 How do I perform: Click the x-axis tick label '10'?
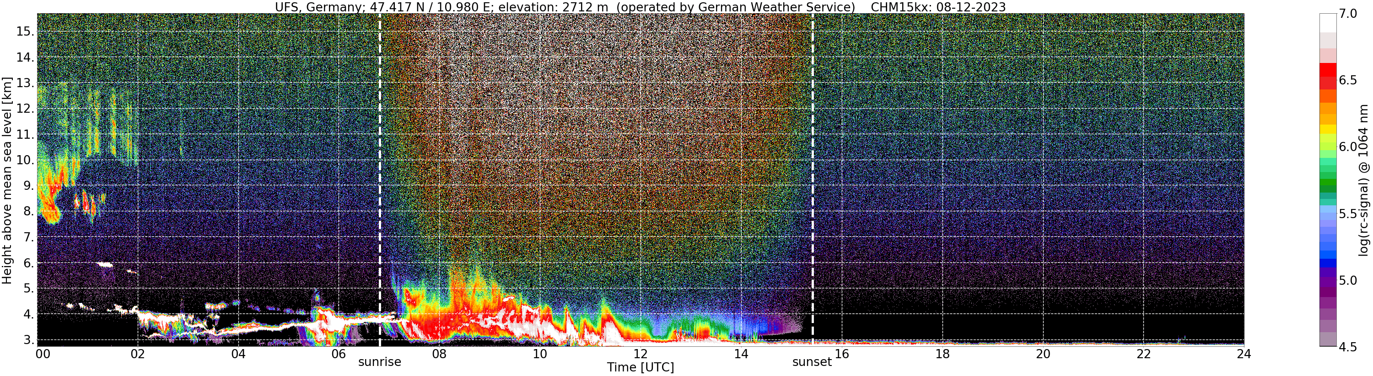pyautogui.click(x=540, y=354)
